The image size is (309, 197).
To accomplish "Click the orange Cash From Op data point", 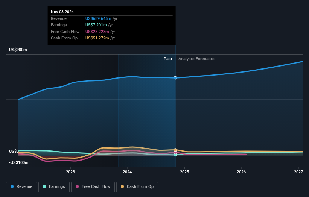I will click(175, 150).
